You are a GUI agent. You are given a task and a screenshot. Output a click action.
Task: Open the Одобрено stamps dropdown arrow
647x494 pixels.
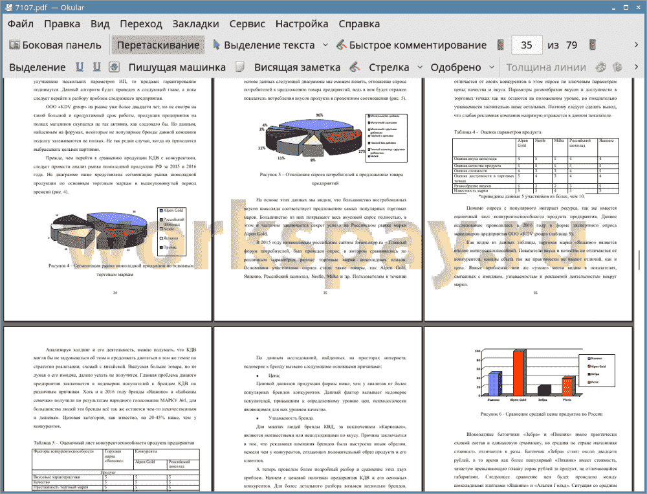coord(492,67)
